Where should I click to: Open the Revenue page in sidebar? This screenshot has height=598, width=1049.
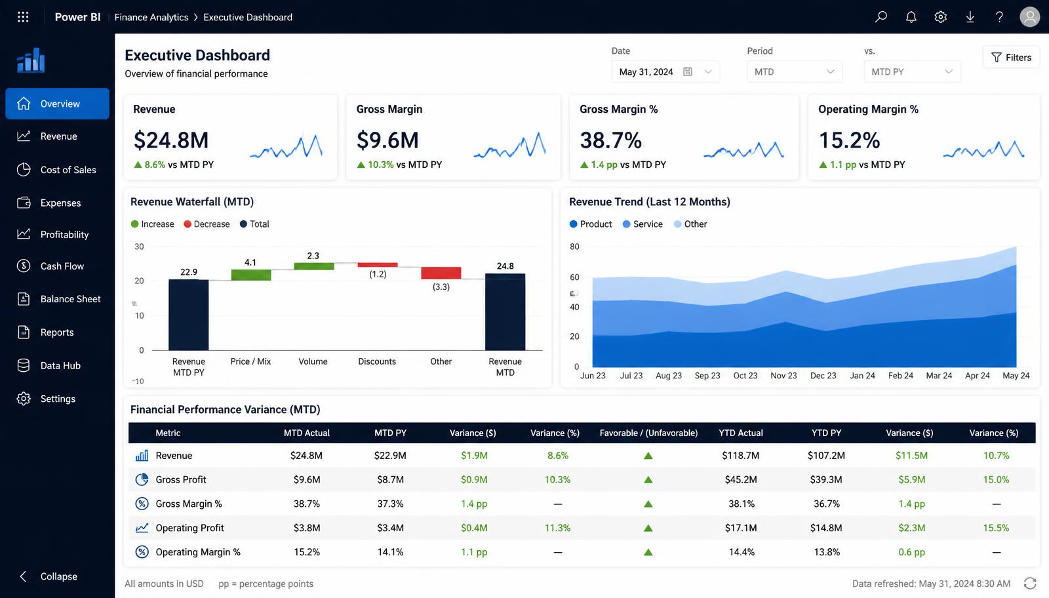58,136
